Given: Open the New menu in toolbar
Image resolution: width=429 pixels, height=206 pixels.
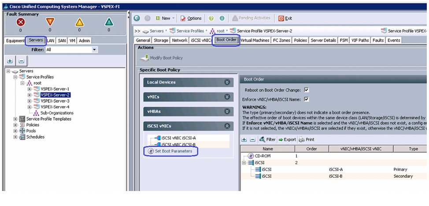Looking at the screenshot, I should tap(165, 19).
